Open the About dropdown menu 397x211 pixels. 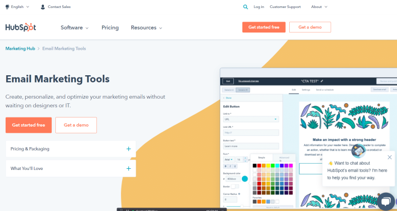coord(319,7)
